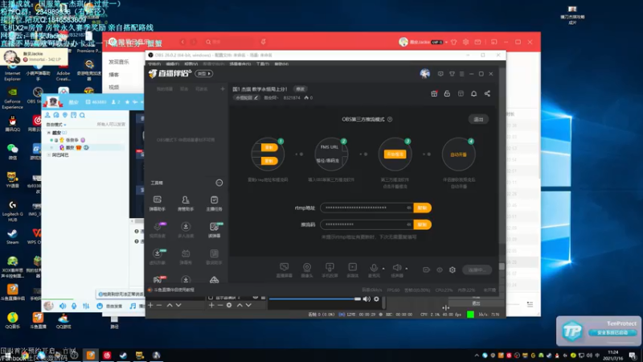Screen dimensions: 643x362
Task: Add screen capture source in the bottom bar
Action: 285,270
